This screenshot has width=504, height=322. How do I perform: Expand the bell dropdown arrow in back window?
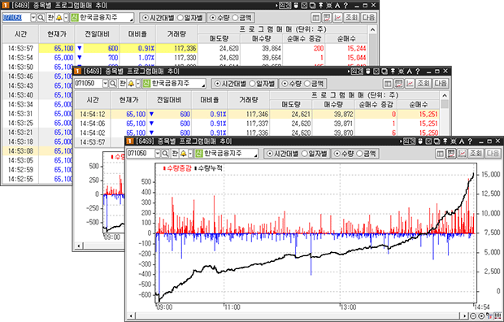click(66, 18)
